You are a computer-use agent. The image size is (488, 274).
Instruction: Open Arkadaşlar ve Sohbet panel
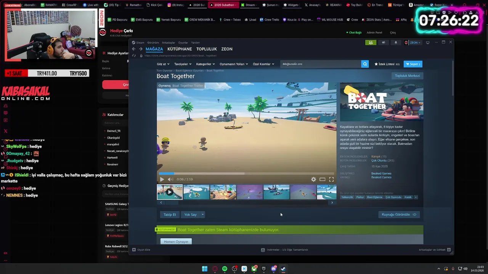pyautogui.click(x=435, y=250)
